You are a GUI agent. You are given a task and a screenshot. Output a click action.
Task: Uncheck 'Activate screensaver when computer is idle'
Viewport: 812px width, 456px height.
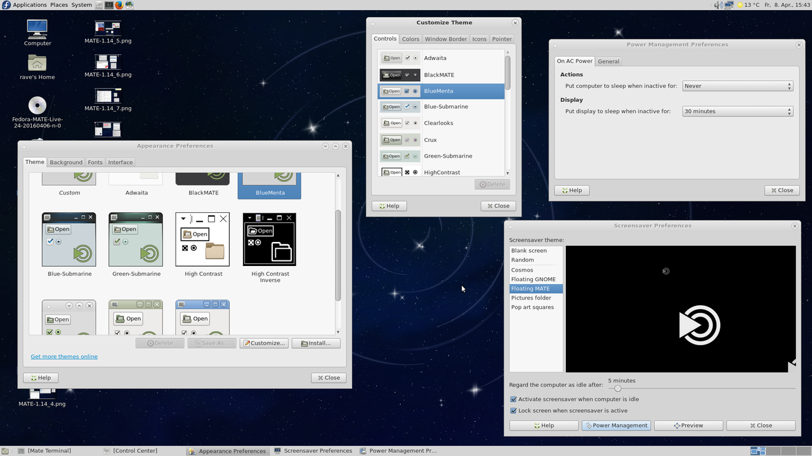tap(513, 399)
